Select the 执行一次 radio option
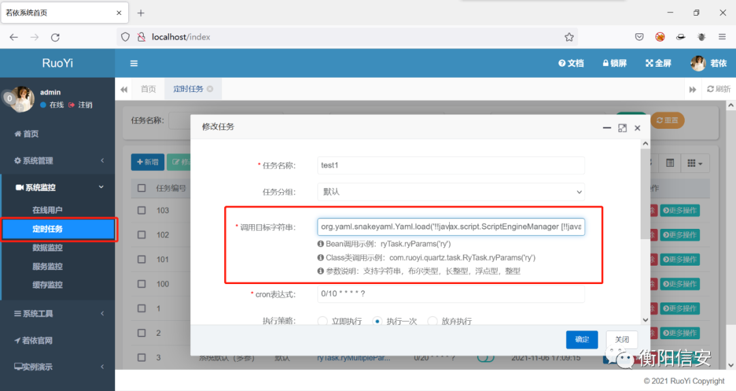This screenshot has height=391, width=736. (x=378, y=321)
